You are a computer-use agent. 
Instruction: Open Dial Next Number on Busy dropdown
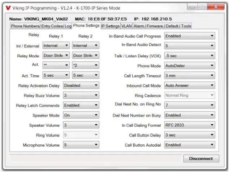pos(190,115)
